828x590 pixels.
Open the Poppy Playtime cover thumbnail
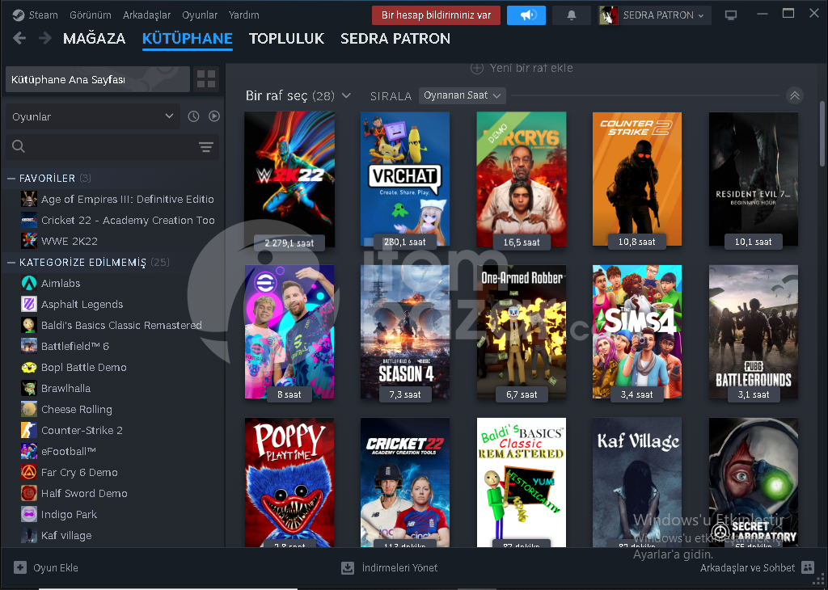pos(289,483)
